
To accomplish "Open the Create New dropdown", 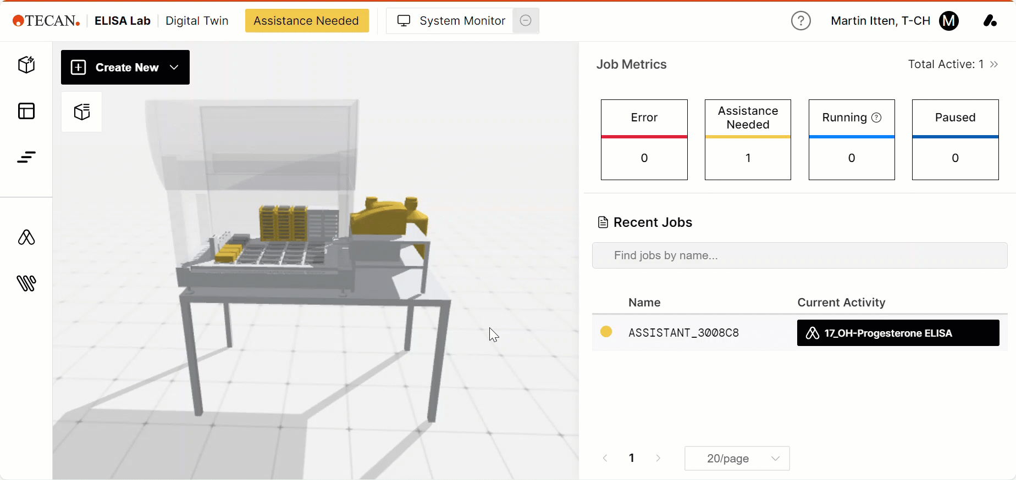I will [x=125, y=68].
